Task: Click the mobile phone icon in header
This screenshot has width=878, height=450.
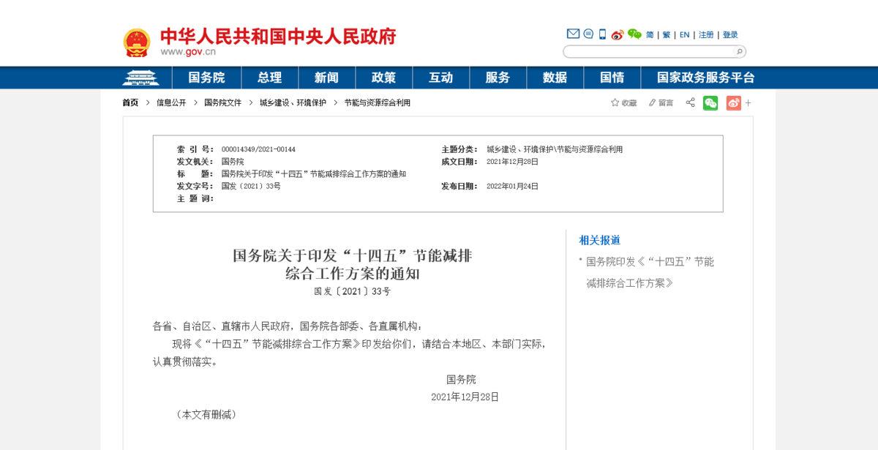Action: tap(602, 34)
